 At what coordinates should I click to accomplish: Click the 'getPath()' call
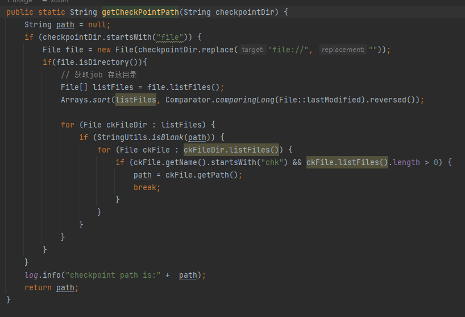[218, 175]
